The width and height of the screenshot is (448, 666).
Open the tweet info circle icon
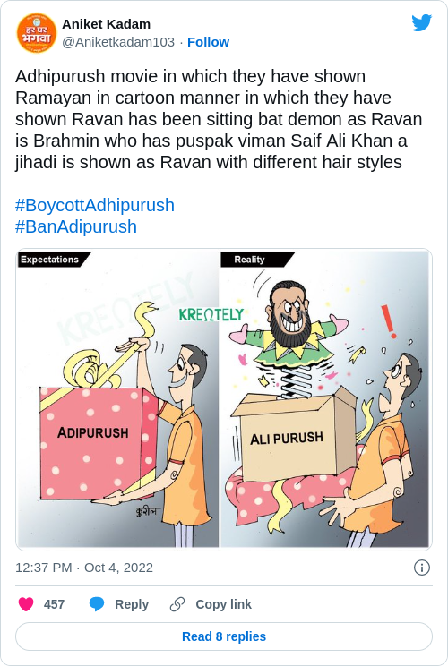point(422,568)
